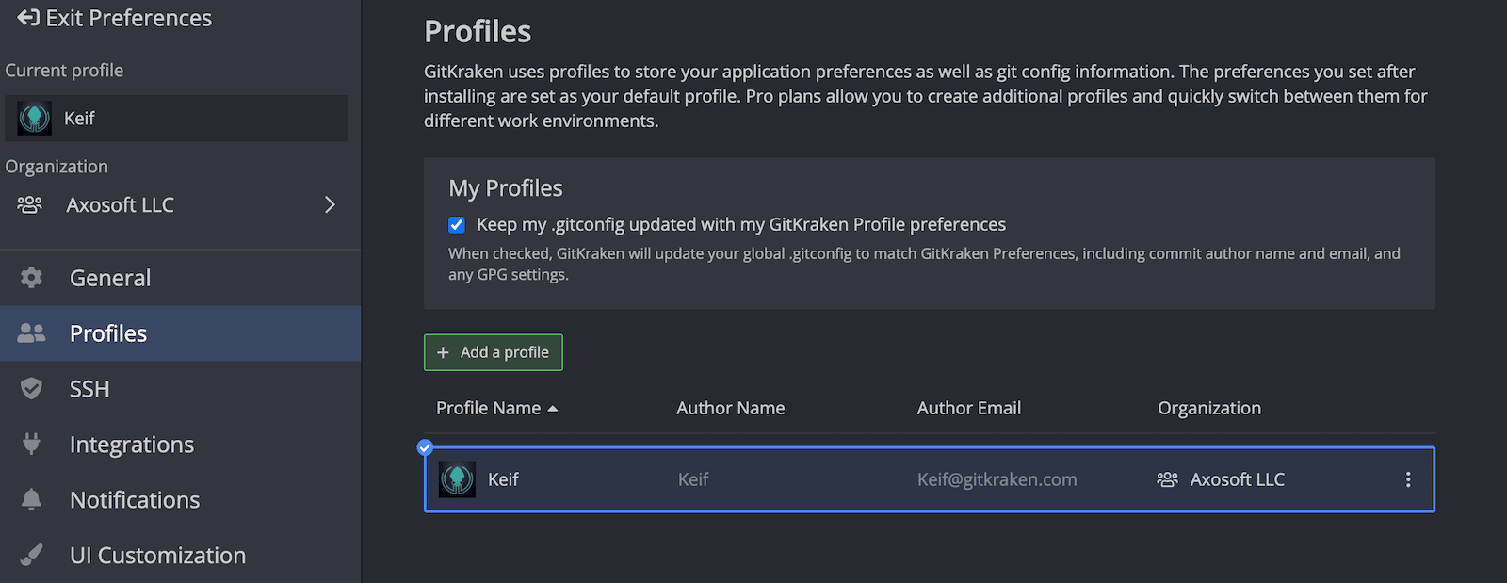The height and width of the screenshot is (583, 1507).
Task: Click the Add a profile button
Action: coord(494,352)
